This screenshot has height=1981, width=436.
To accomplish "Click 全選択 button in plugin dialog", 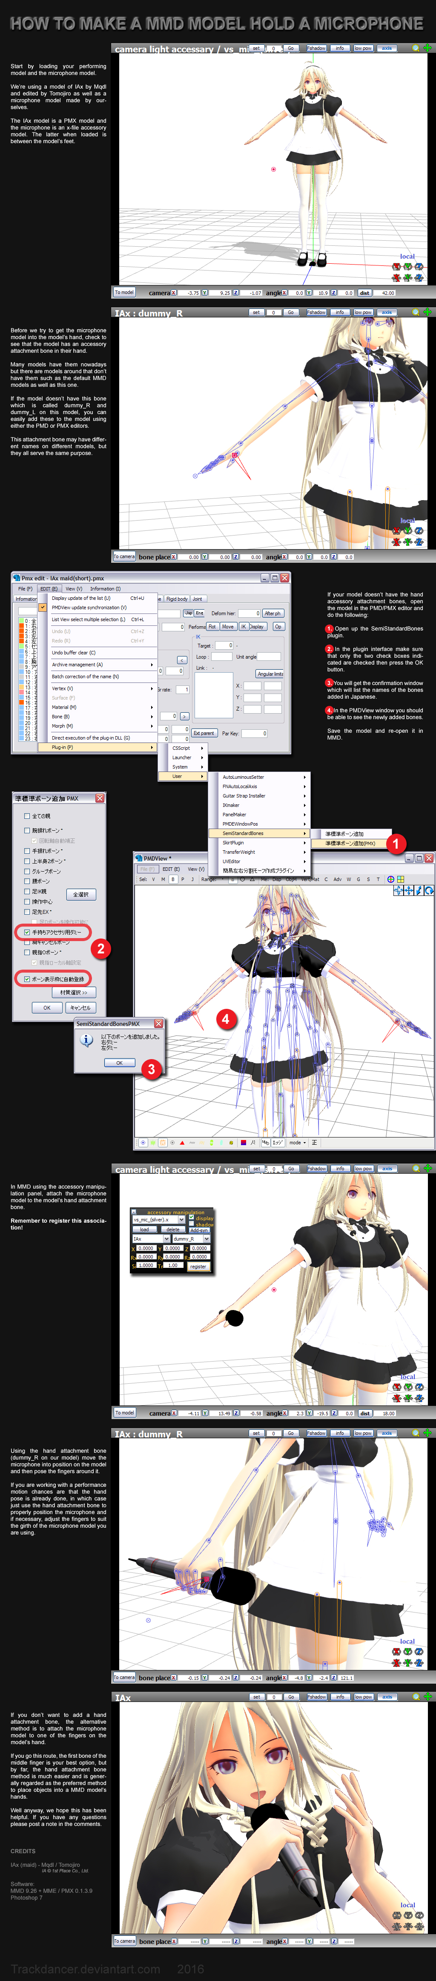I will tap(81, 894).
